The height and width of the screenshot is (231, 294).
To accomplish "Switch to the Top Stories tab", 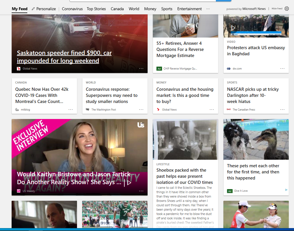I will click(x=96, y=9).
